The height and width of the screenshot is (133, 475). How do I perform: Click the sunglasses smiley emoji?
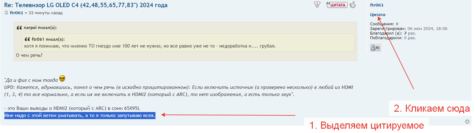(62, 79)
